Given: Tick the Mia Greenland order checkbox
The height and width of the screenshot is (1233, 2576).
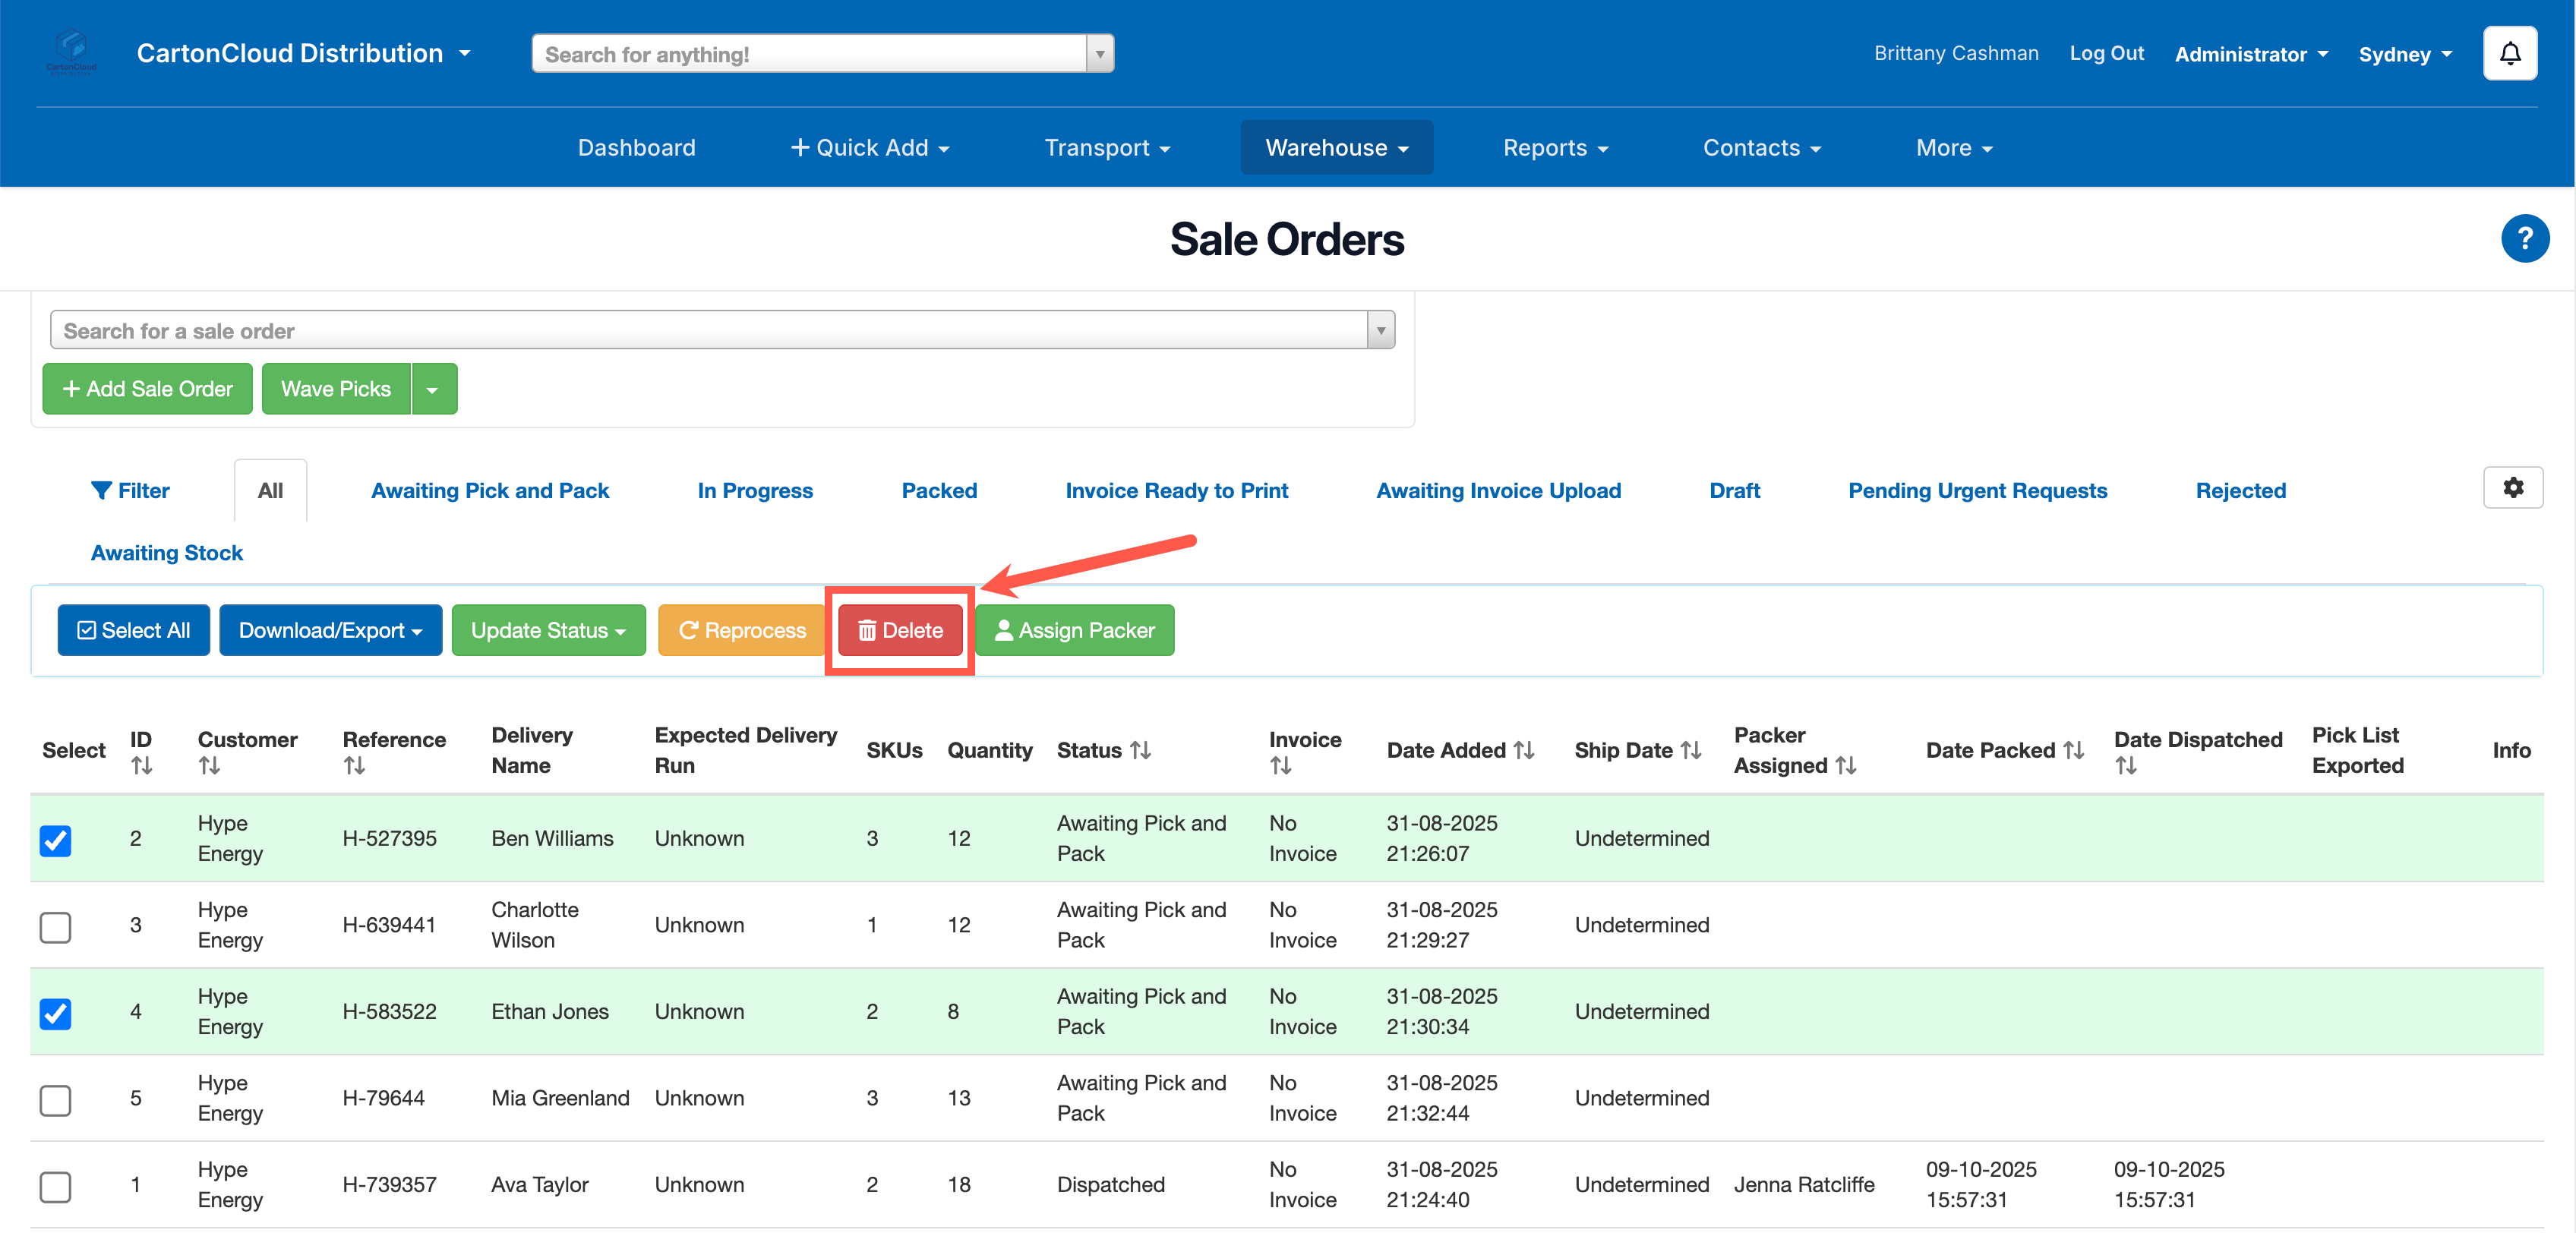Looking at the screenshot, I should point(56,1099).
